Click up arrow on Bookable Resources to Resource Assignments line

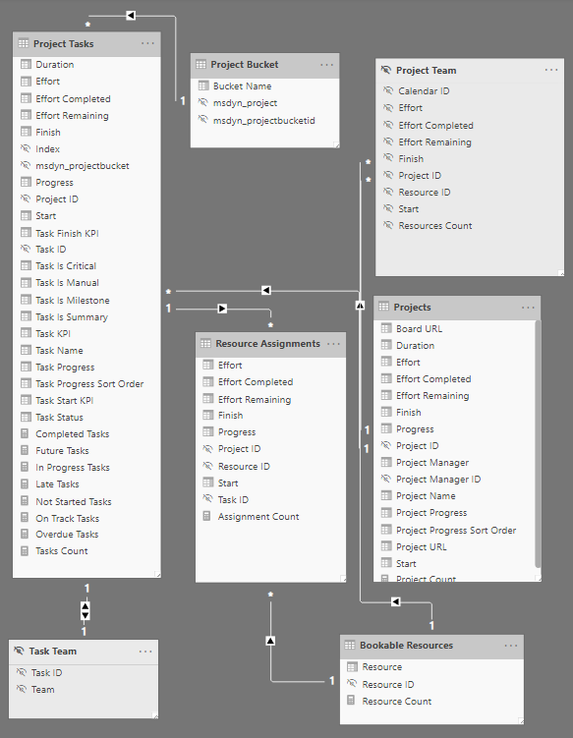pyautogui.click(x=270, y=641)
